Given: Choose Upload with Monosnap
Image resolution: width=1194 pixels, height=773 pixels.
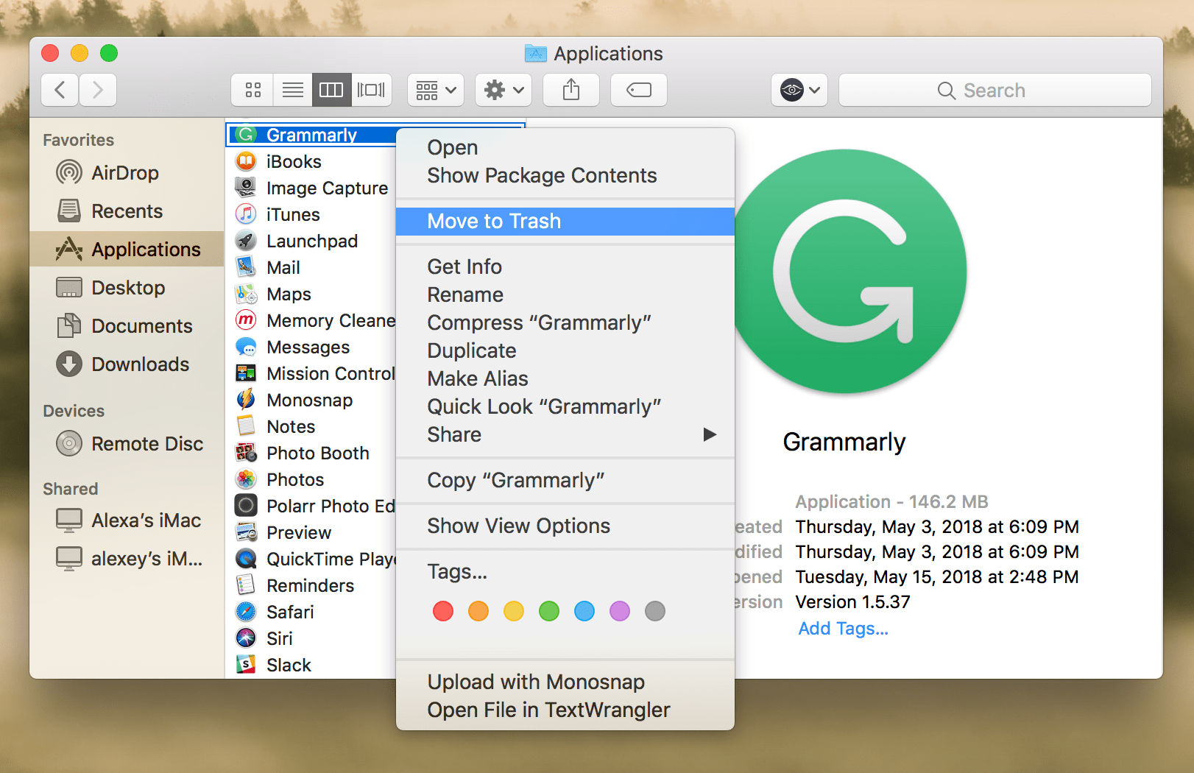Looking at the screenshot, I should point(565,682).
